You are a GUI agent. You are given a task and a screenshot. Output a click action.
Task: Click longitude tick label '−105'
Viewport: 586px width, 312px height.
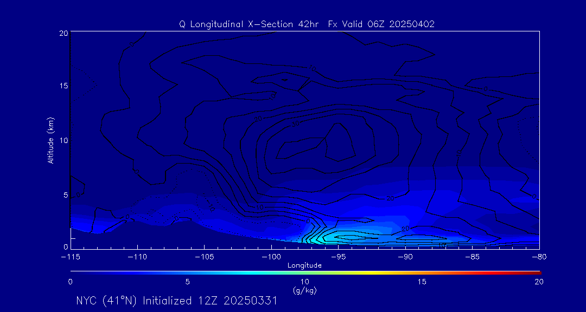pyautogui.click(x=204, y=257)
